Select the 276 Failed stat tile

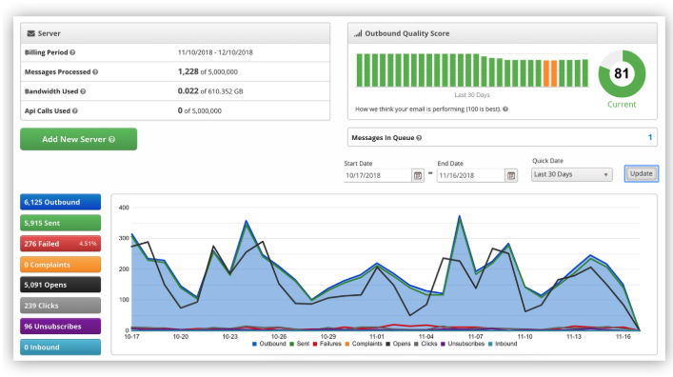tap(61, 244)
